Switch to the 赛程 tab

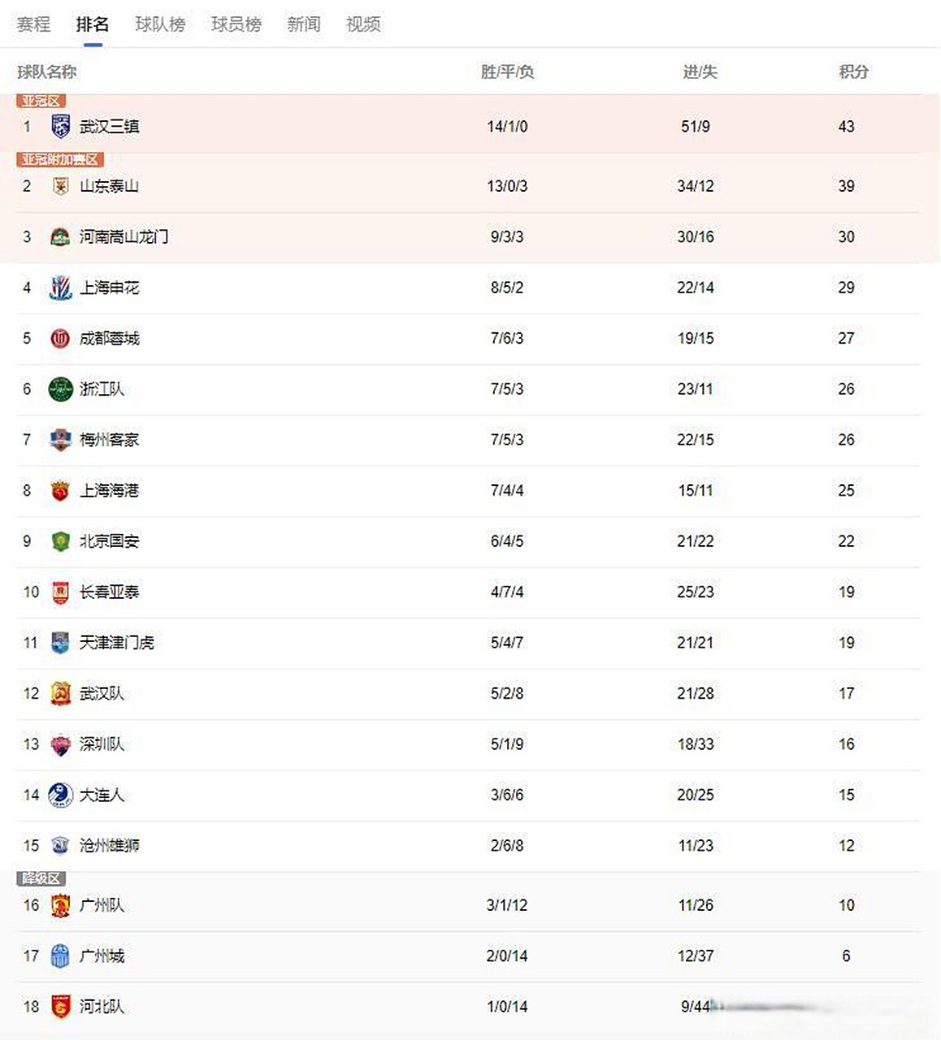(33, 24)
